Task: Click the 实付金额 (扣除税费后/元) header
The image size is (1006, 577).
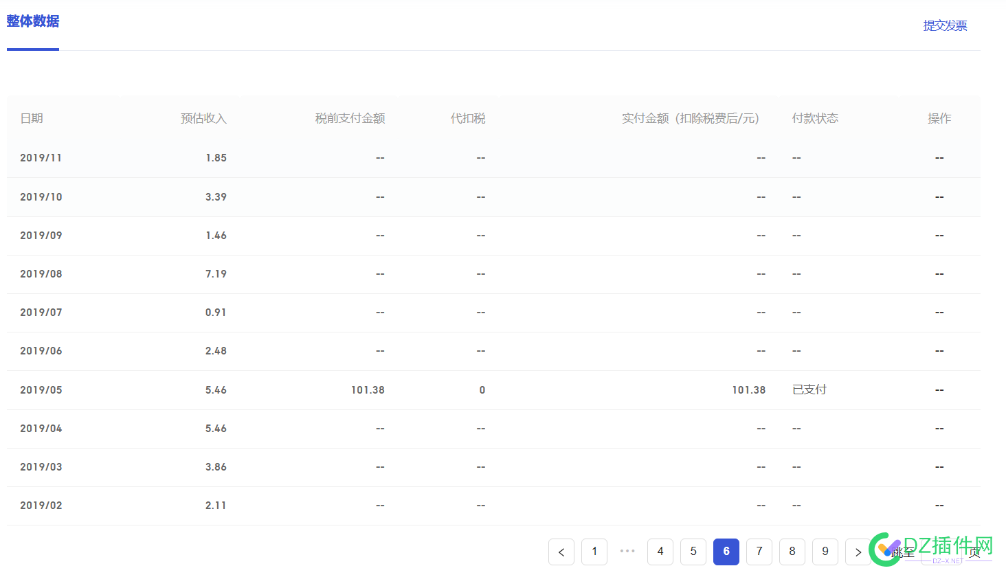Action: click(691, 118)
